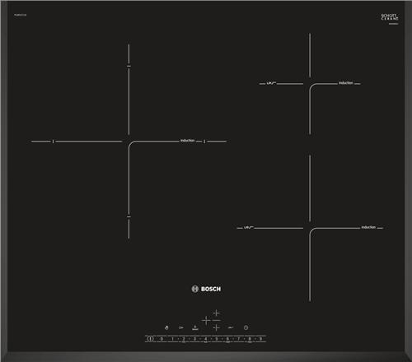Screen dimensions: 412x362
Task: Tap the main power on/off symbol
Action: pos(150,339)
